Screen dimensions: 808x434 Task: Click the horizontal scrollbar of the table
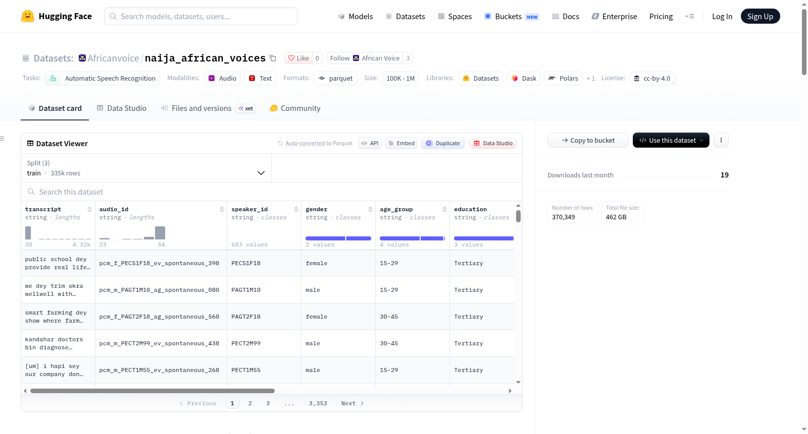[x=153, y=391]
